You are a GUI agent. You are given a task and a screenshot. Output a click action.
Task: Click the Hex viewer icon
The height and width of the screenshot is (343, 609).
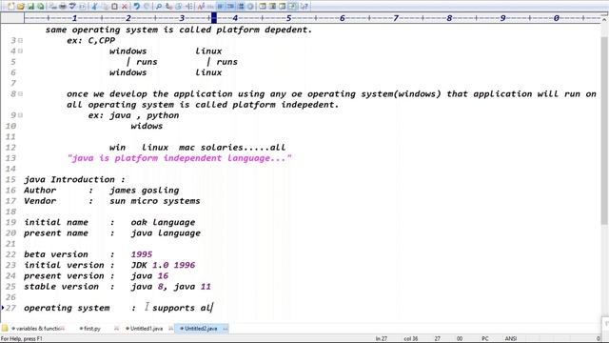tap(210, 7)
